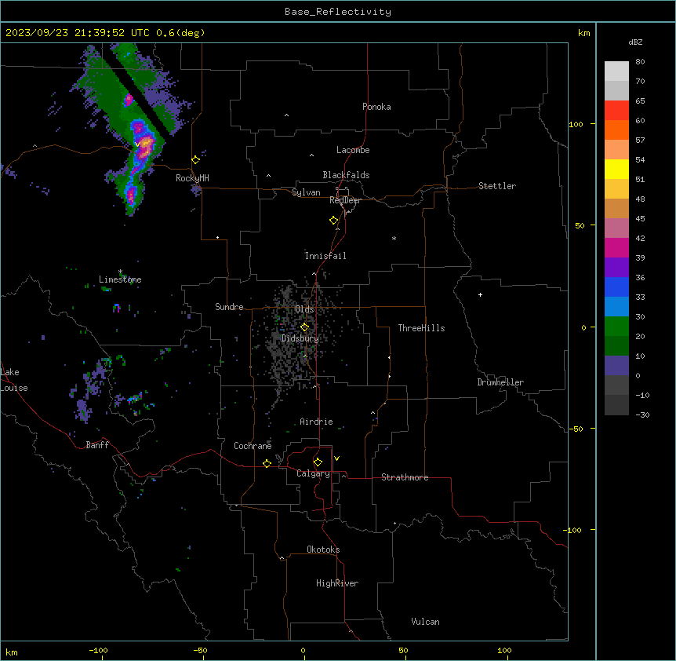
Task: Click the Blackfalds city label
Action: point(346,175)
